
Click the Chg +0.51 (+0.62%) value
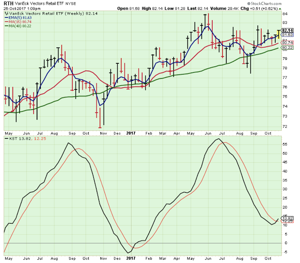[x=259, y=8]
